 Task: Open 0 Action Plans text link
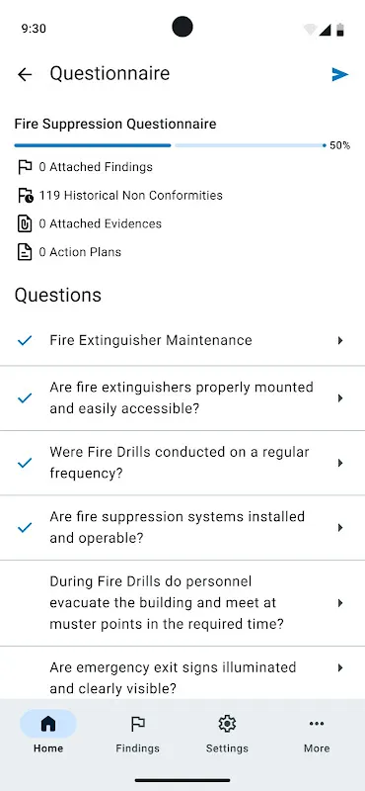[x=80, y=252]
